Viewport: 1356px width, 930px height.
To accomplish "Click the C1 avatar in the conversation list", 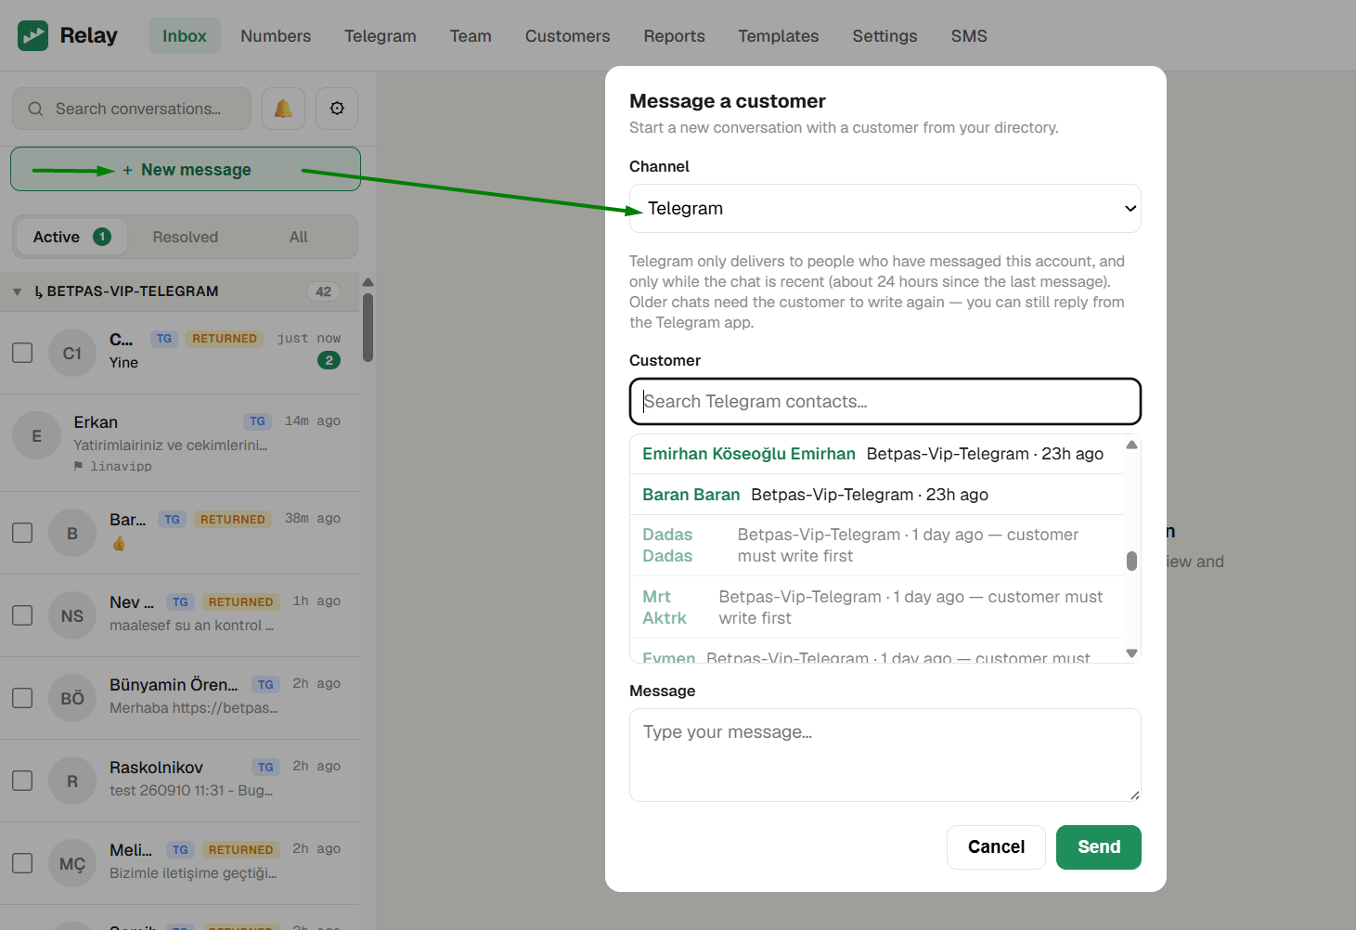I will [x=72, y=353].
